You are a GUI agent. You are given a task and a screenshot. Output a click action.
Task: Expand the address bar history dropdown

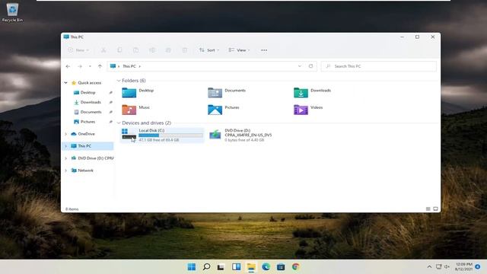pos(300,66)
